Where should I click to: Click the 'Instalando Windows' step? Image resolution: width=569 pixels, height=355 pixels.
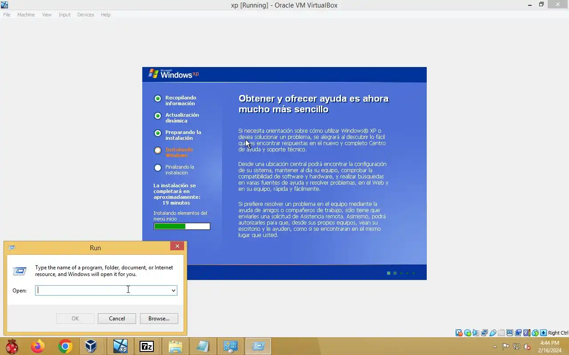(x=179, y=152)
